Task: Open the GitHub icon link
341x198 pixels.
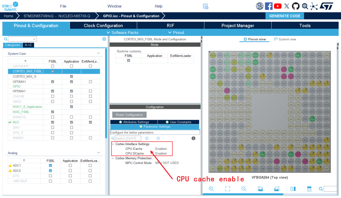Action: tap(296, 6)
